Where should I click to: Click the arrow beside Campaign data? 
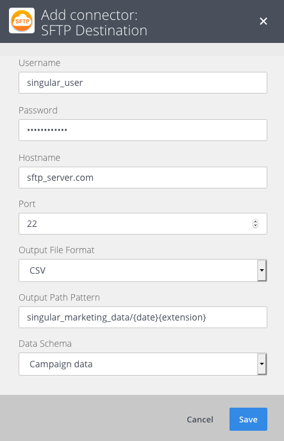click(262, 364)
